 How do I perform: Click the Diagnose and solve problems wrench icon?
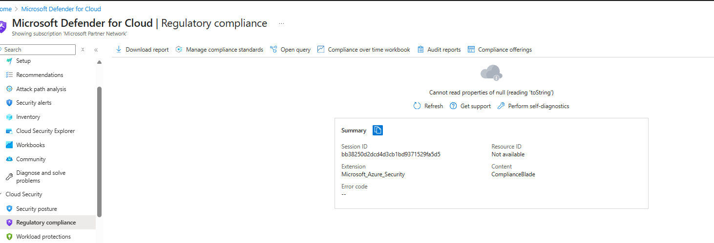[9, 177]
